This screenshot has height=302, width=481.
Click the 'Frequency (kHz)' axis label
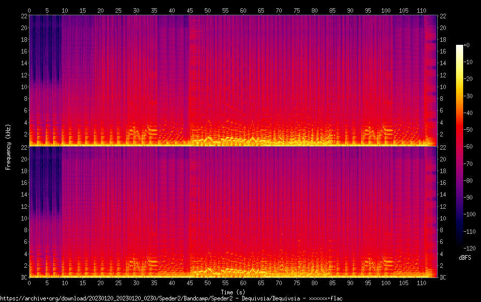click(x=8, y=147)
